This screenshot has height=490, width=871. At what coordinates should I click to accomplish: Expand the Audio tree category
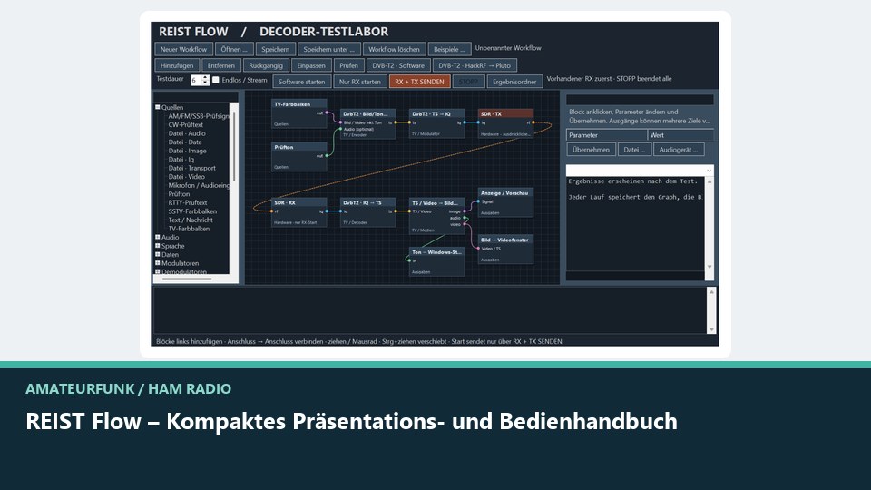[x=158, y=237]
